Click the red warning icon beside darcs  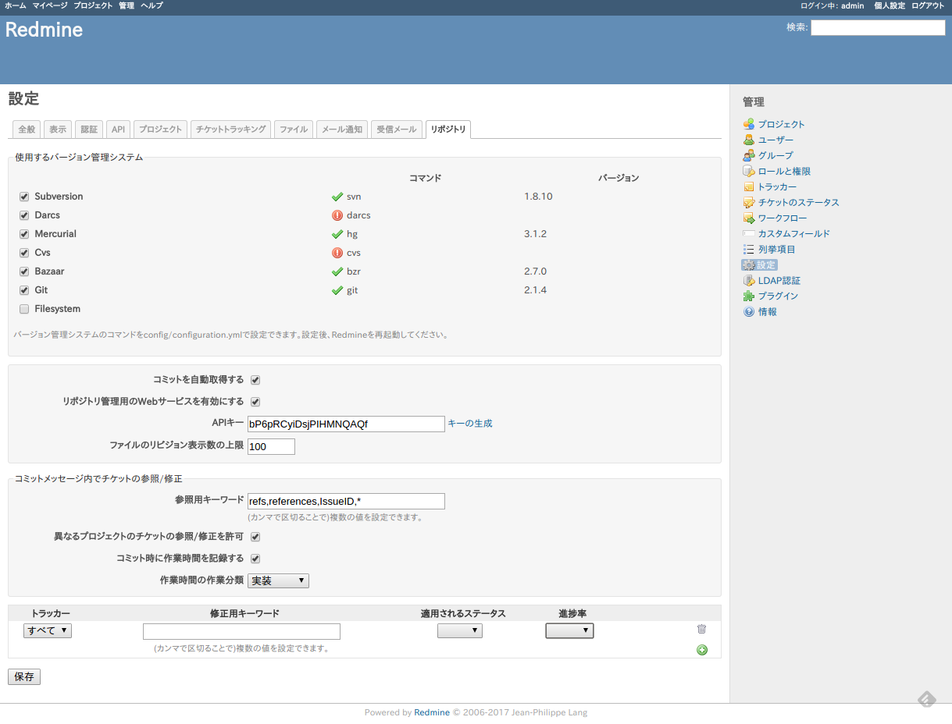(x=337, y=215)
